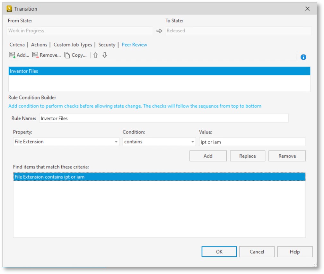This screenshot has width=324, height=274.
Task: Open Help for the dialog
Action: click(x=295, y=252)
